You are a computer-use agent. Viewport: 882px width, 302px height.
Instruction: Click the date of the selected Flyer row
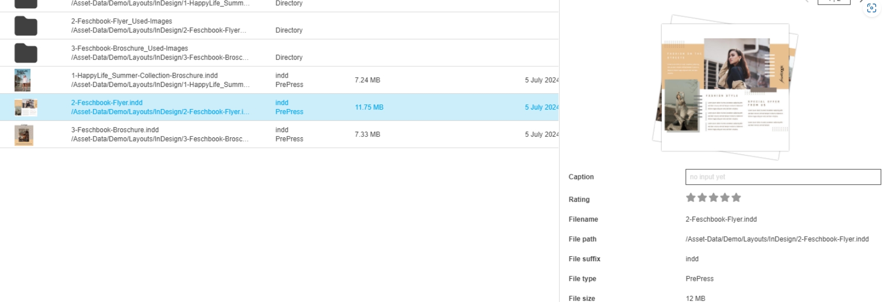tap(542, 108)
